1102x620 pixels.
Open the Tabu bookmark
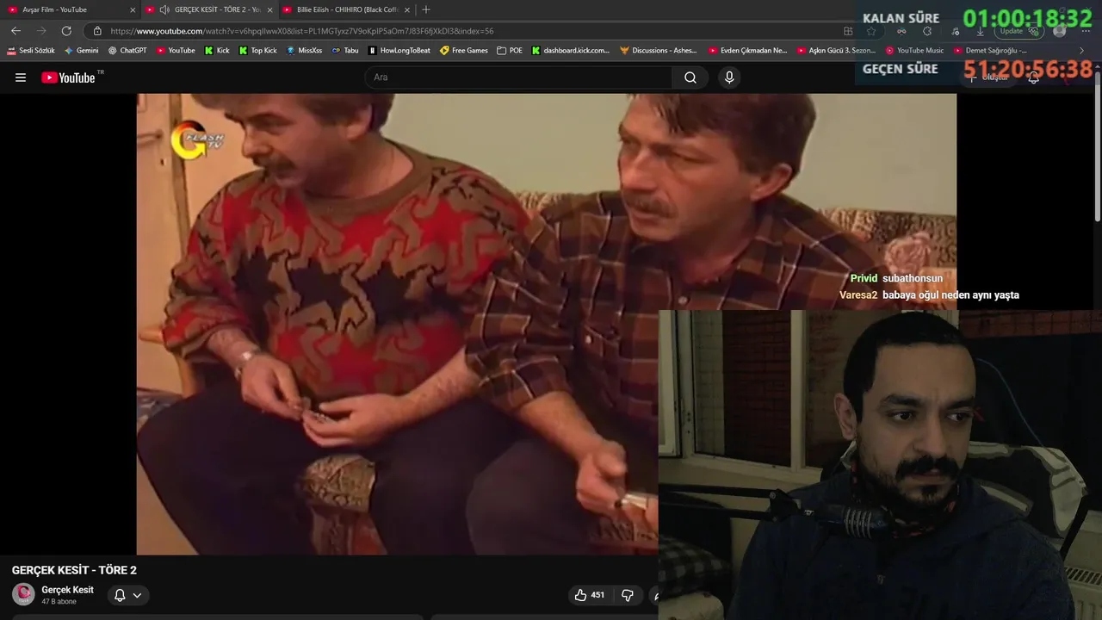345,50
